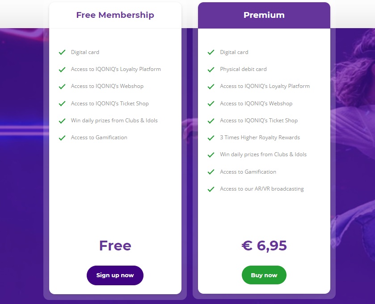Image resolution: width=375 pixels, height=304 pixels.
Task: Select the Free Membership plan header
Action: click(x=115, y=15)
